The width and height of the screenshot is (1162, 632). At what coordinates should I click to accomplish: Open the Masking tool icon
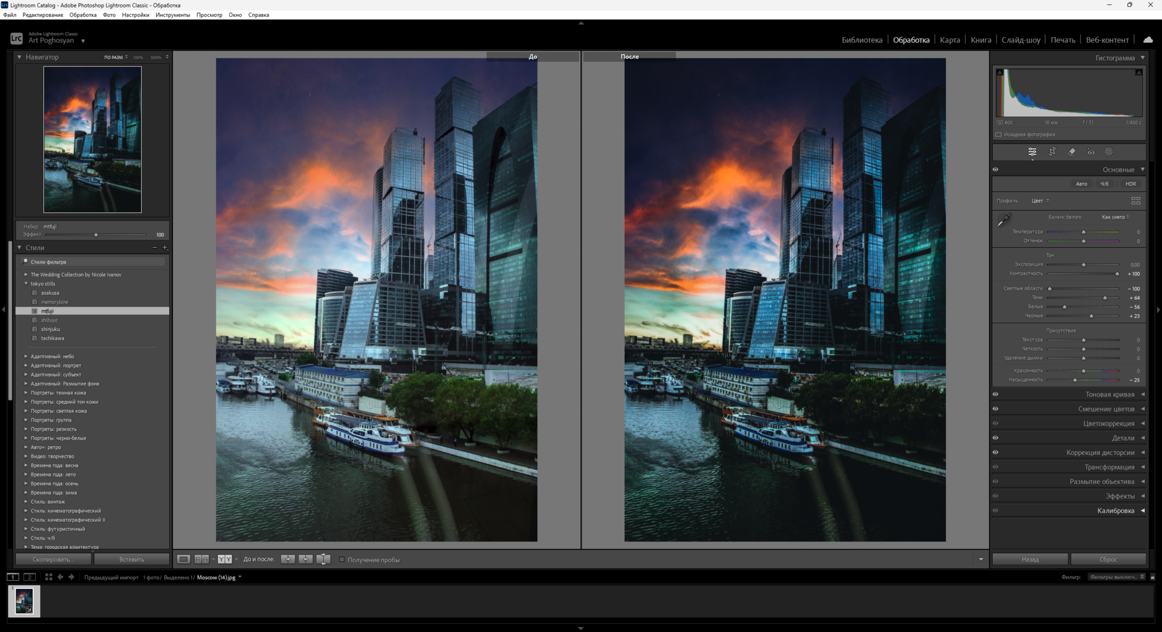(x=1109, y=152)
